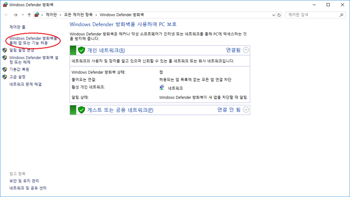350x197 pixels.
Task: Click shield icon beside 방화벽 설정 또는 해제
Action: pos(5,58)
